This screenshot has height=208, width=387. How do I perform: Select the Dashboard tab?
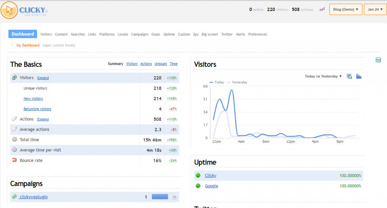(x=23, y=34)
